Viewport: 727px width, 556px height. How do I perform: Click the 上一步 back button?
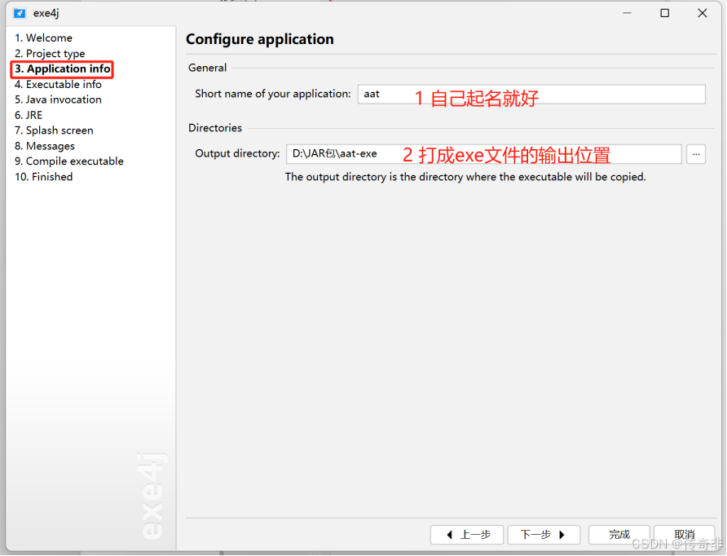(467, 535)
